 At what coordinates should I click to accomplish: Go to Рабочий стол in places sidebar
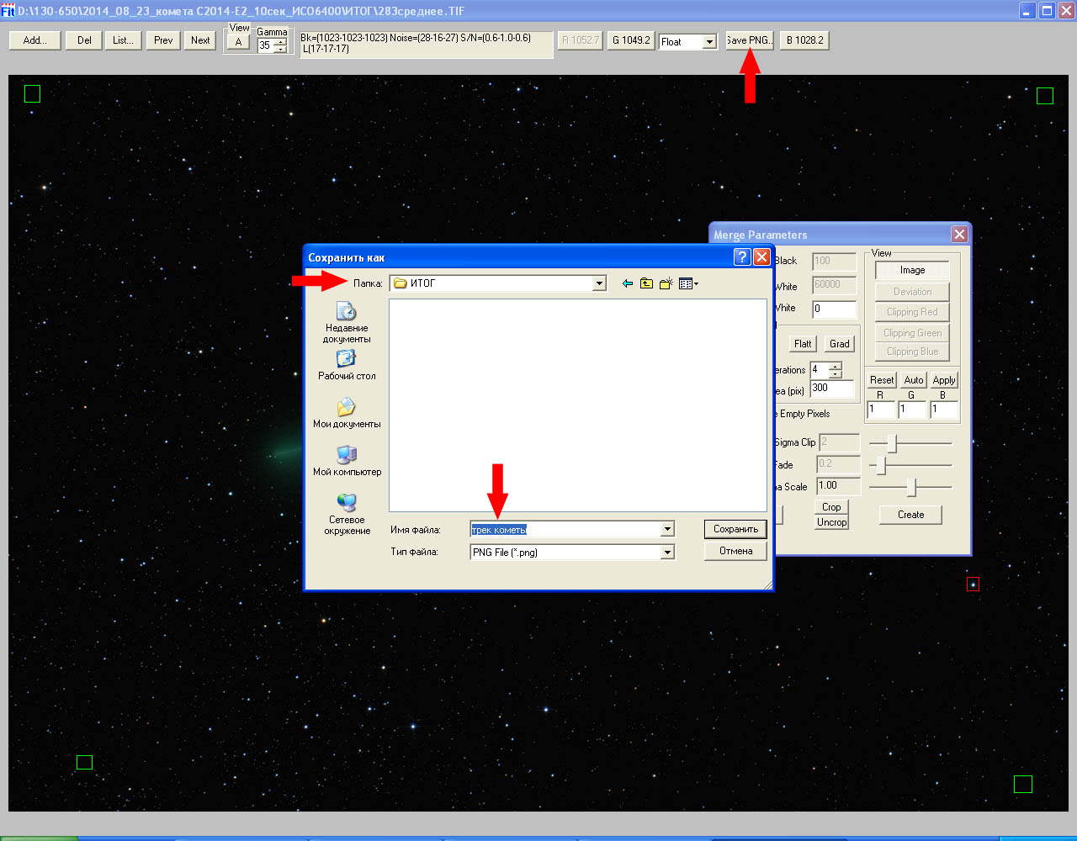pyautogui.click(x=347, y=365)
